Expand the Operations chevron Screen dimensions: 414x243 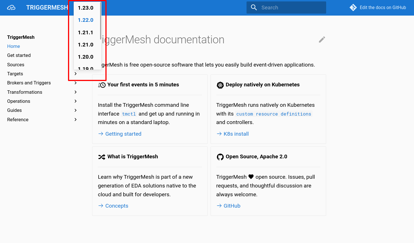tap(75, 101)
